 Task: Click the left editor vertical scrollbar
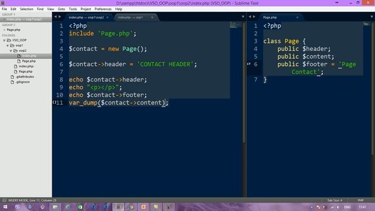244,83
